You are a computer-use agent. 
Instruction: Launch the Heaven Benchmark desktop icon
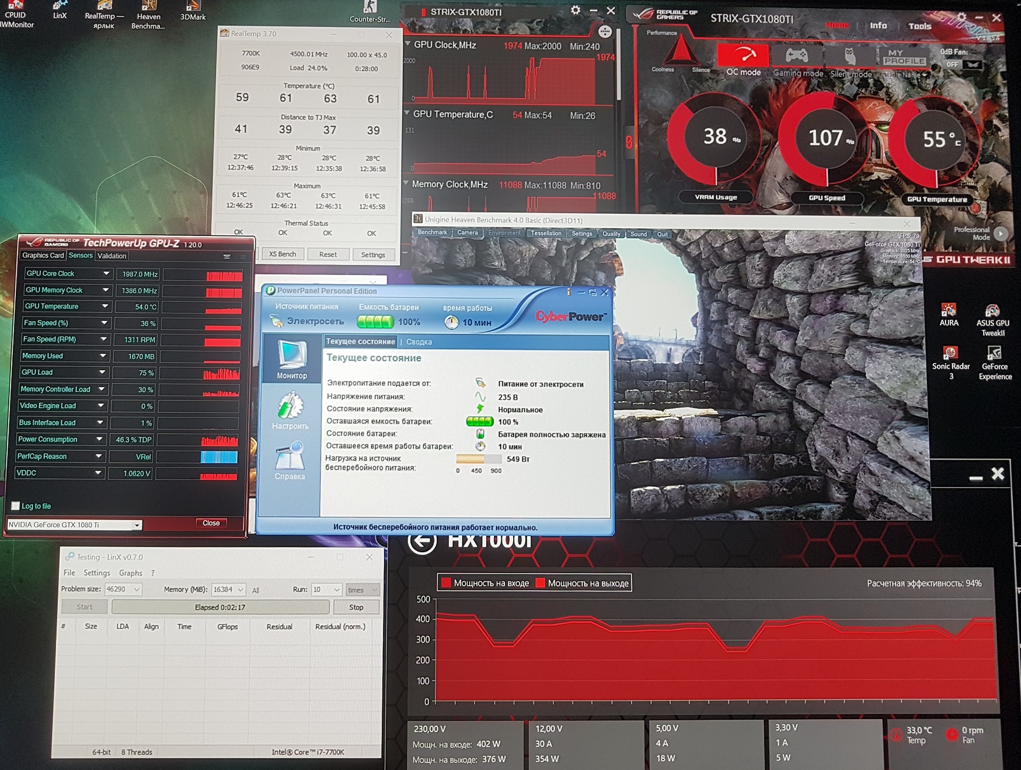tap(148, 15)
